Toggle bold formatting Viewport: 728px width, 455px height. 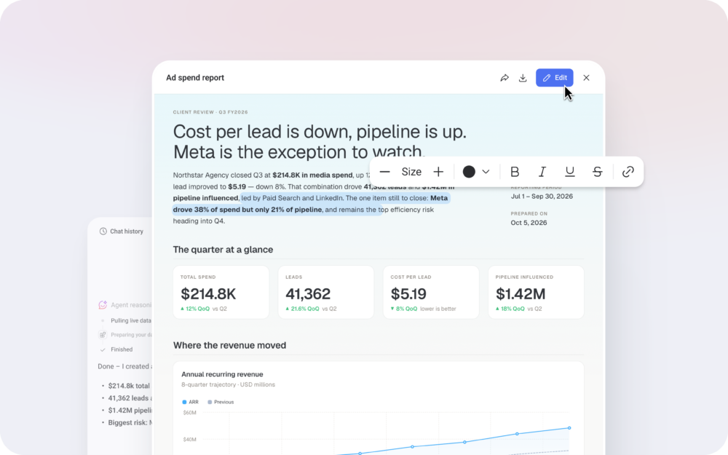[515, 172]
